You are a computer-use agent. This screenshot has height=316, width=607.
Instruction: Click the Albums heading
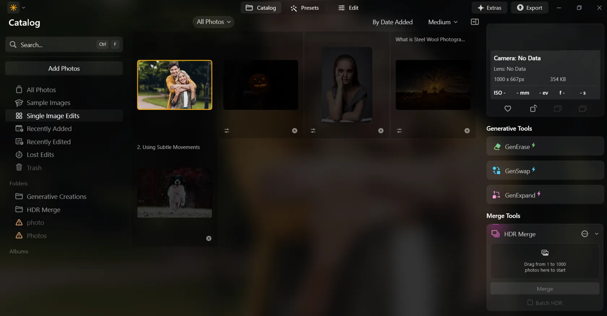point(19,251)
